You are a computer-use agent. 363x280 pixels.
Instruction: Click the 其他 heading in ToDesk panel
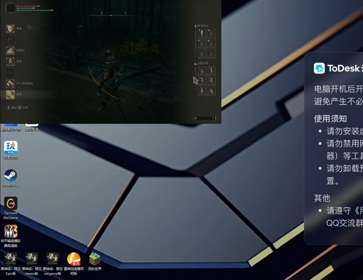[x=322, y=198]
